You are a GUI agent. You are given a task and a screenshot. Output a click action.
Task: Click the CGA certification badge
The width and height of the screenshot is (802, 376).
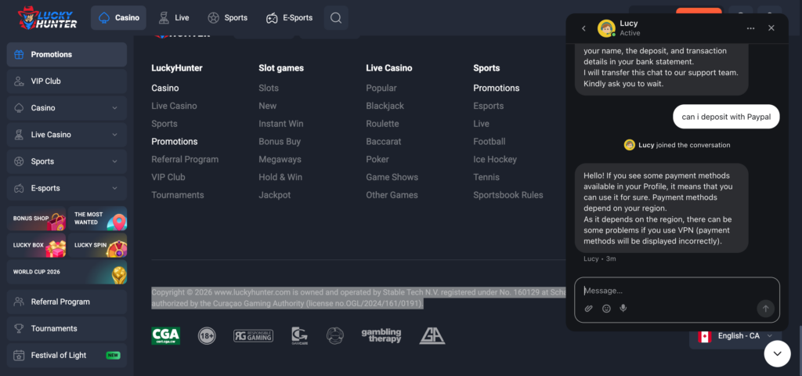166,335
